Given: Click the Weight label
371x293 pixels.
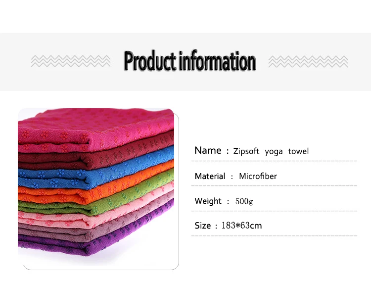Looking at the screenshot, I should [x=208, y=201].
